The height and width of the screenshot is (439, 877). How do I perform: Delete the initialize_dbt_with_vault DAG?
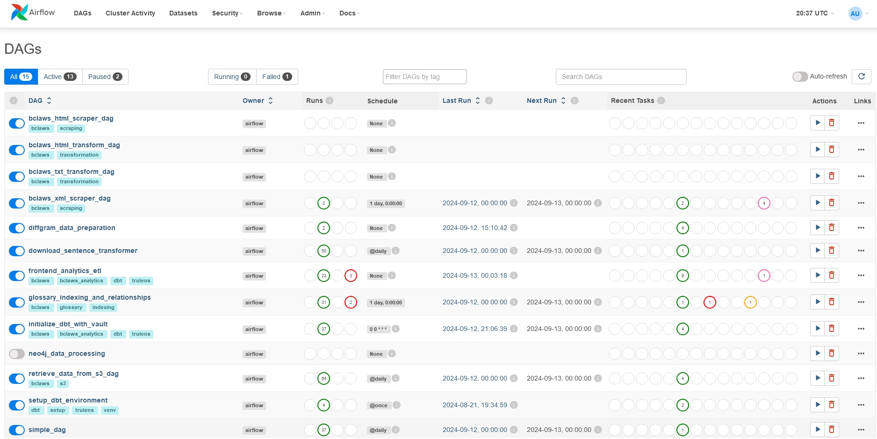pyautogui.click(x=832, y=329)
